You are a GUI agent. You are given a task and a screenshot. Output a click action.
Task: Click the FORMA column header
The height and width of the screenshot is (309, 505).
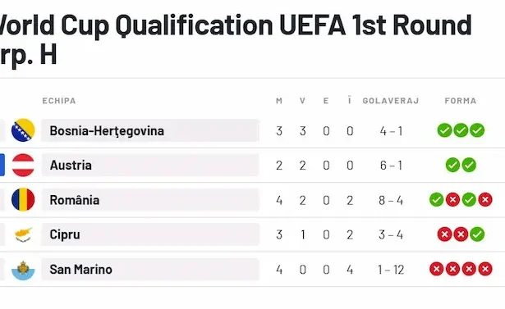click(461, 101)
